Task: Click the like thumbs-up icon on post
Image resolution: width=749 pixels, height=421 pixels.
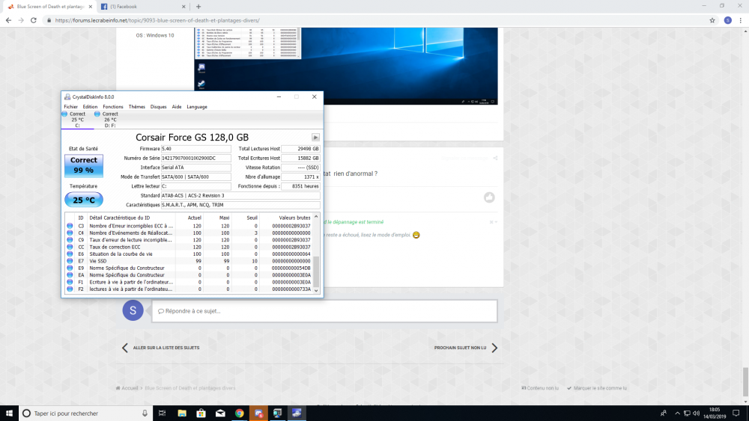Action: (489, 197)
